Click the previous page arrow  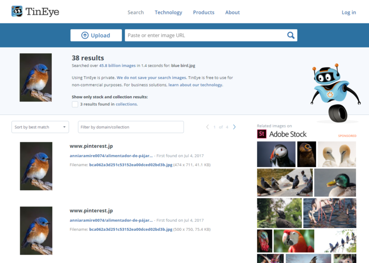click(x=208, y=127)
